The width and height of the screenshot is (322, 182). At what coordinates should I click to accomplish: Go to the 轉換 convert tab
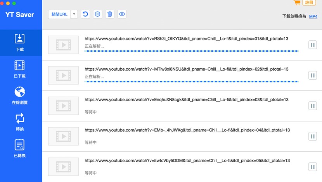(20, 122)
